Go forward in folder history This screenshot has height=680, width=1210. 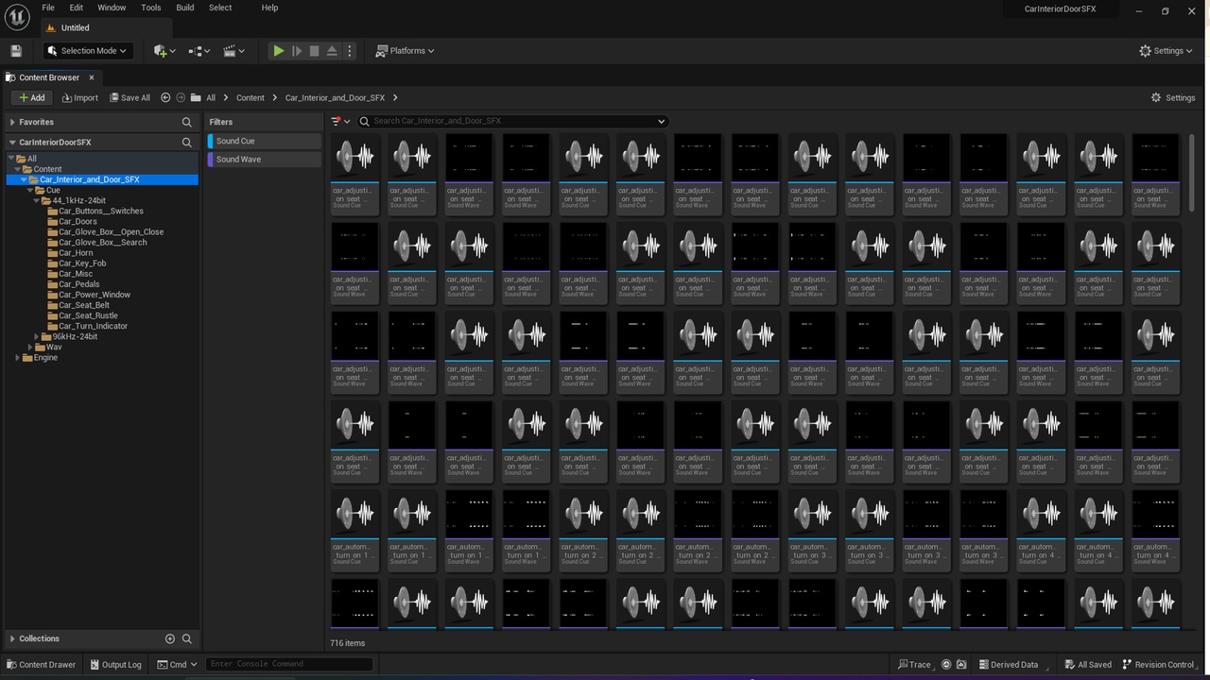[x=180, y=97]
